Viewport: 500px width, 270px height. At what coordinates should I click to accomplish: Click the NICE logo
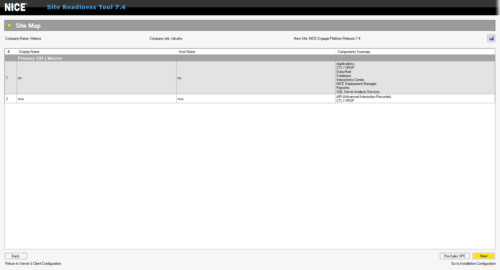(x=16, y=7)
